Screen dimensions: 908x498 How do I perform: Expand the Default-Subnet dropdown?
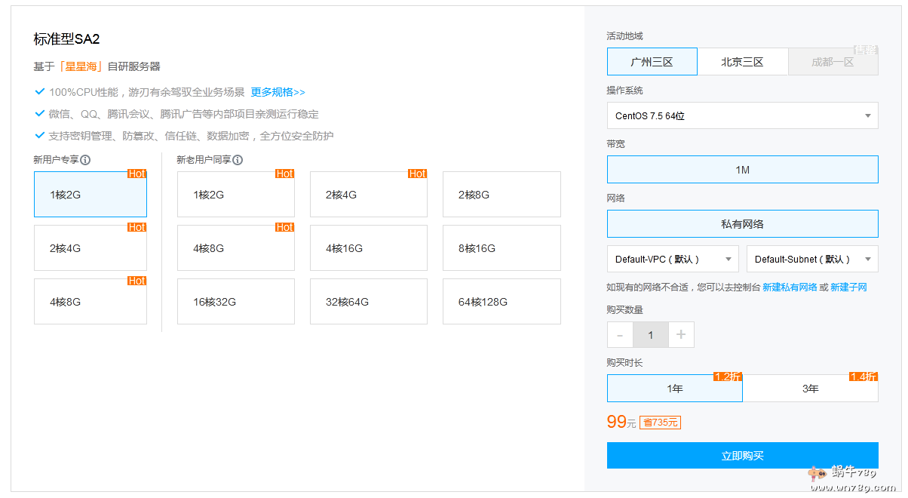(x=812, y=259)
